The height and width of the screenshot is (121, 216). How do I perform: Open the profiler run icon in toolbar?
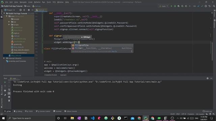pos(182,6)
